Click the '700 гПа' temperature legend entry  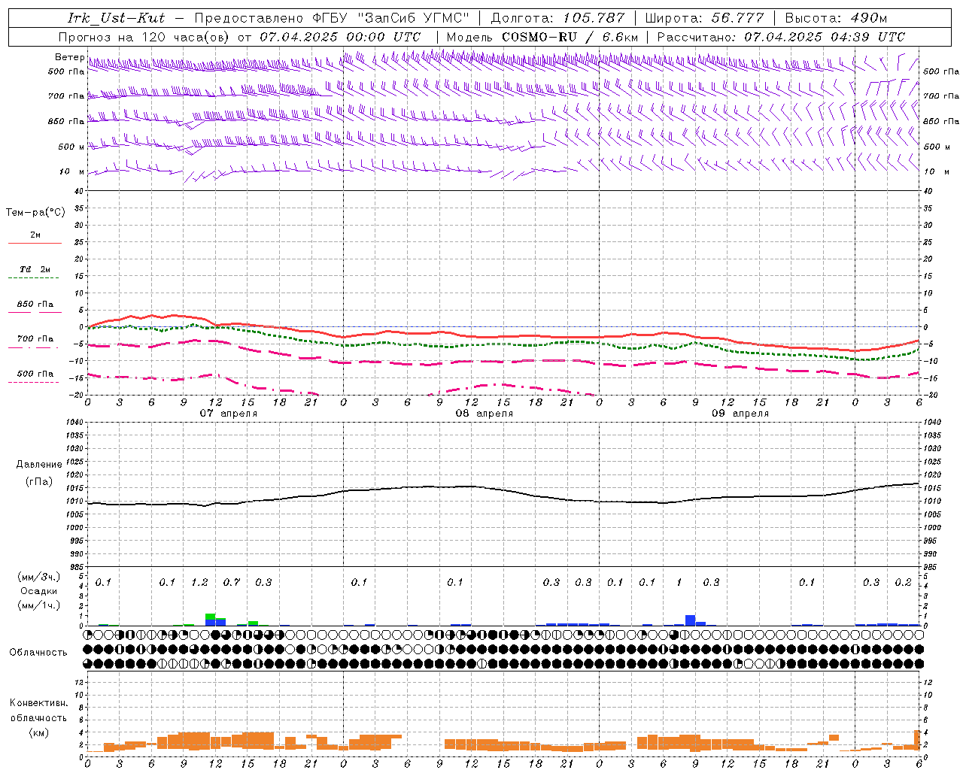35,338
